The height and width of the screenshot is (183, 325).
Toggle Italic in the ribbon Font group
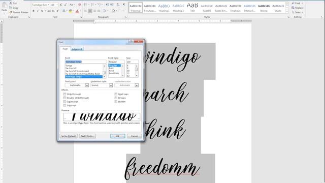(38, 11)
